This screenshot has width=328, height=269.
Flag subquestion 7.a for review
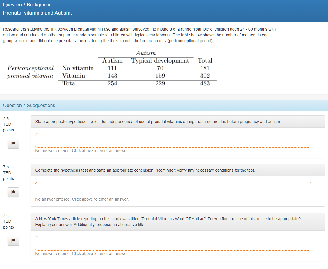coord(13,143)
